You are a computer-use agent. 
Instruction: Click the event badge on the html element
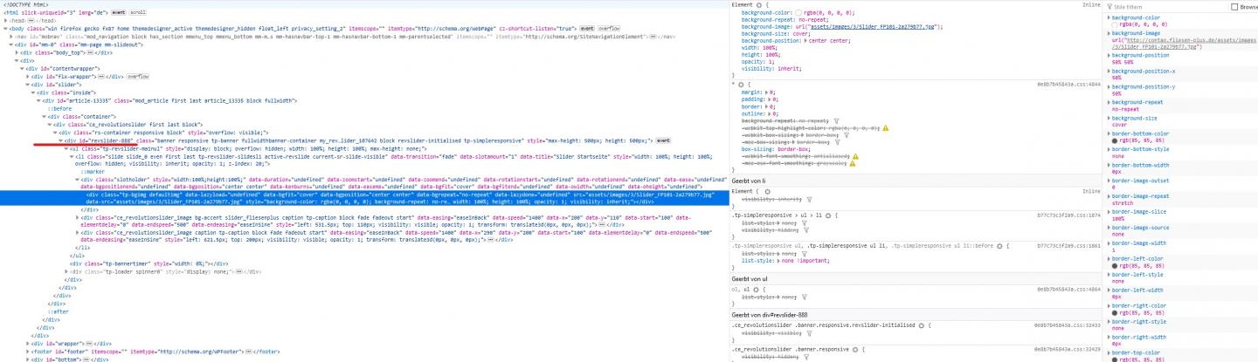120,13
